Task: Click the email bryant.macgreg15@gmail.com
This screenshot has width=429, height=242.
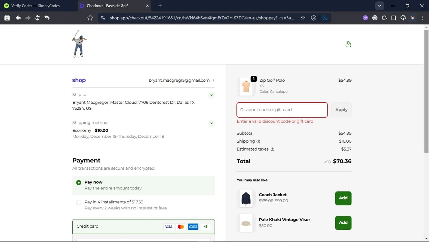Action: (x=179, y=81)
